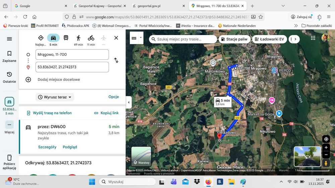Click Kopiuj link
The height and width of the screenshot is (188, 335).
107,113
